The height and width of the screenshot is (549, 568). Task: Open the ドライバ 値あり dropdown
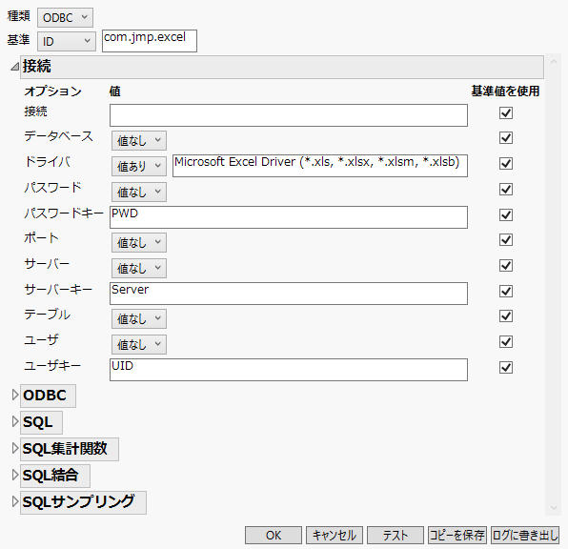(x=139, y=167)
